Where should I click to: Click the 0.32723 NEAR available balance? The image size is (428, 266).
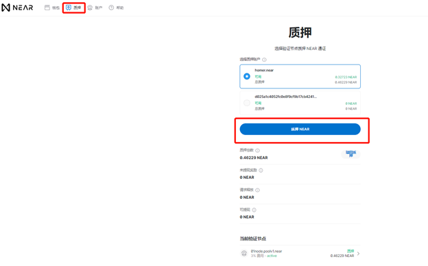coord(346,77)
